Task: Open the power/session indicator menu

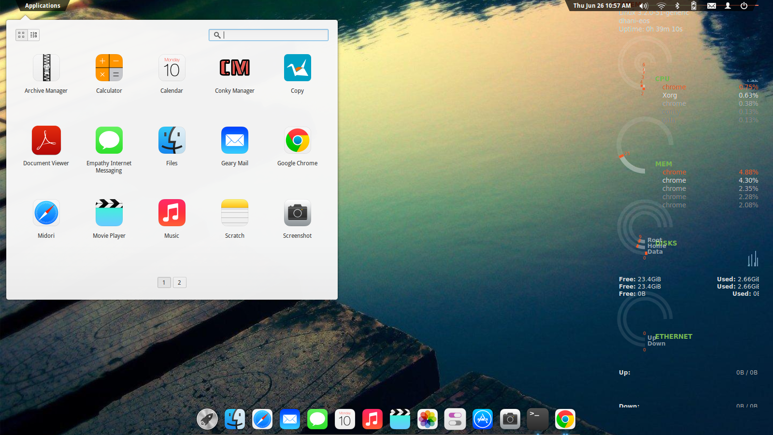Action: 744,6
